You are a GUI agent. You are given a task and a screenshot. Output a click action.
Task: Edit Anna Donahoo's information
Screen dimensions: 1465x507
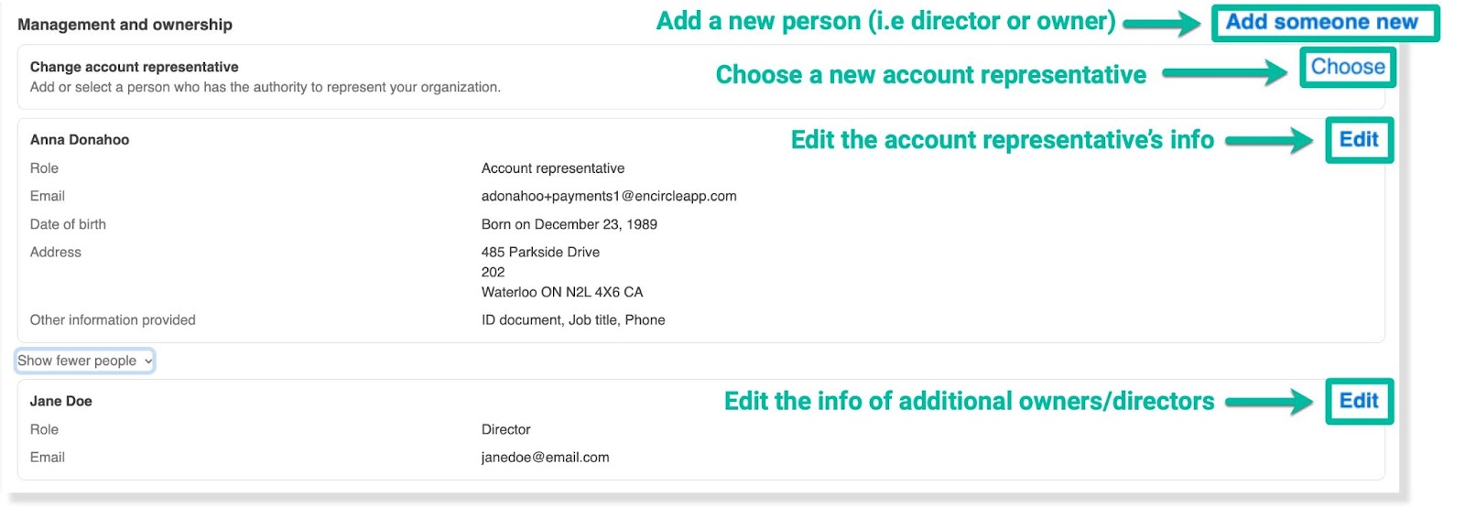coord(1358,139)
